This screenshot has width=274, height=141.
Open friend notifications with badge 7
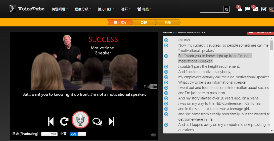[x=240, y=9]
